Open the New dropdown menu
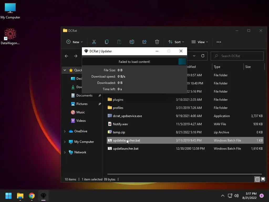 click(74, 42)
